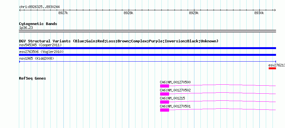Click the 8928k ruler tick label
This screenshot has width=285, height=128.
point(128,13)
